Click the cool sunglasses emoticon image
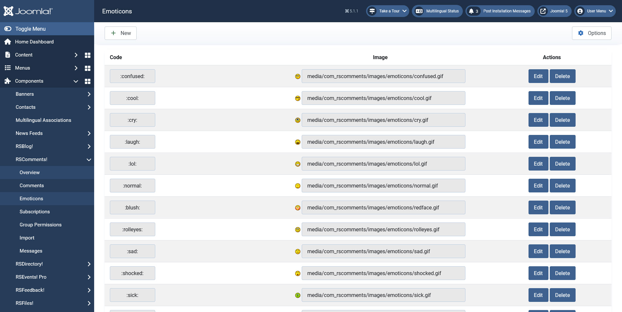 click(x=298, y=98)
